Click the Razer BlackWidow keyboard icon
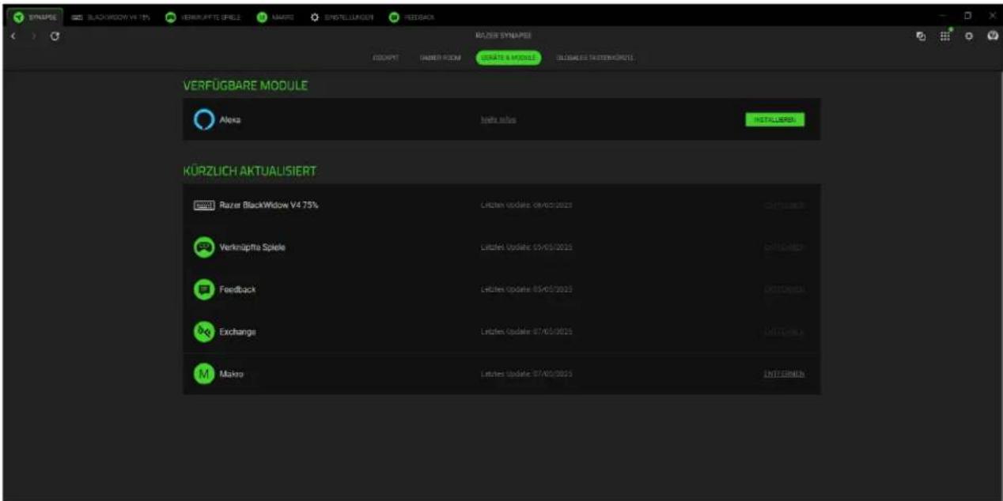The height and width of the screenshot is (501, 1003). click(204, 205)
